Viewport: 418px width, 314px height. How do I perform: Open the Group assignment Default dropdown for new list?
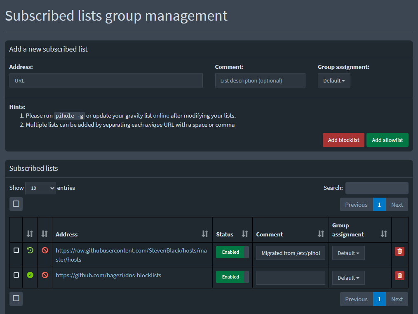[x=334, y=80]
